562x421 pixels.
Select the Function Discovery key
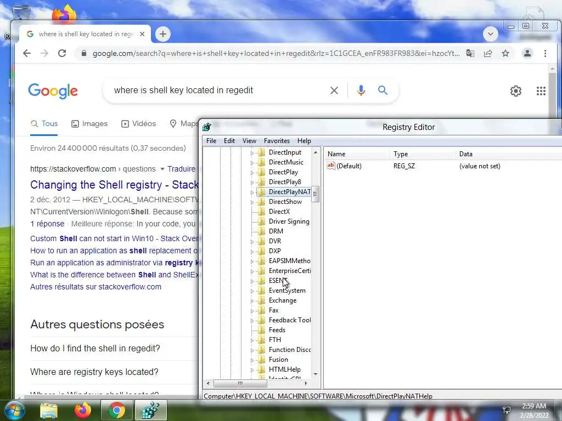290,349
